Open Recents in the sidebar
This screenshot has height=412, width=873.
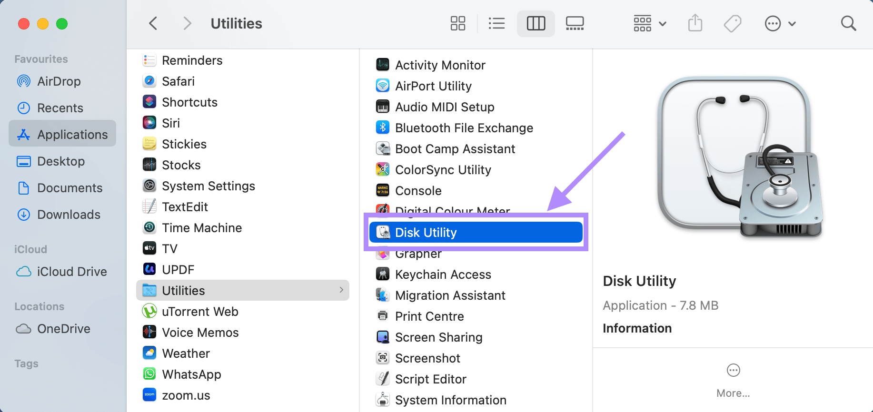(62, 108)
